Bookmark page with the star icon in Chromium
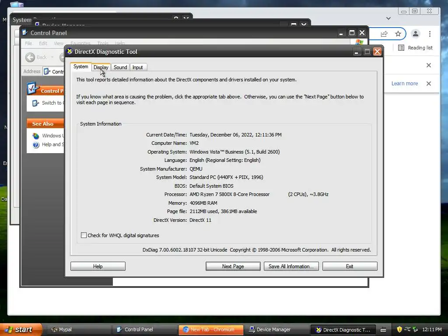This screenshot has width=448, height=336. [x=398, y=34]
